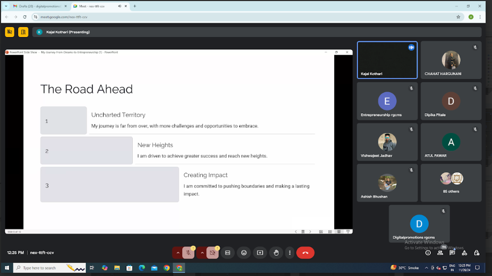The image size is (492, 276).
Task: Click the Present now screen share icon
Action: [x=260, y=253]
